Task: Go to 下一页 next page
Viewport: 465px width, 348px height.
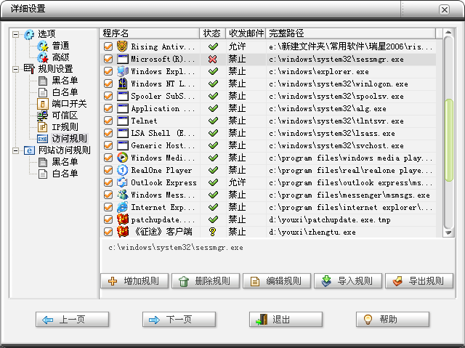Action: 179,320
